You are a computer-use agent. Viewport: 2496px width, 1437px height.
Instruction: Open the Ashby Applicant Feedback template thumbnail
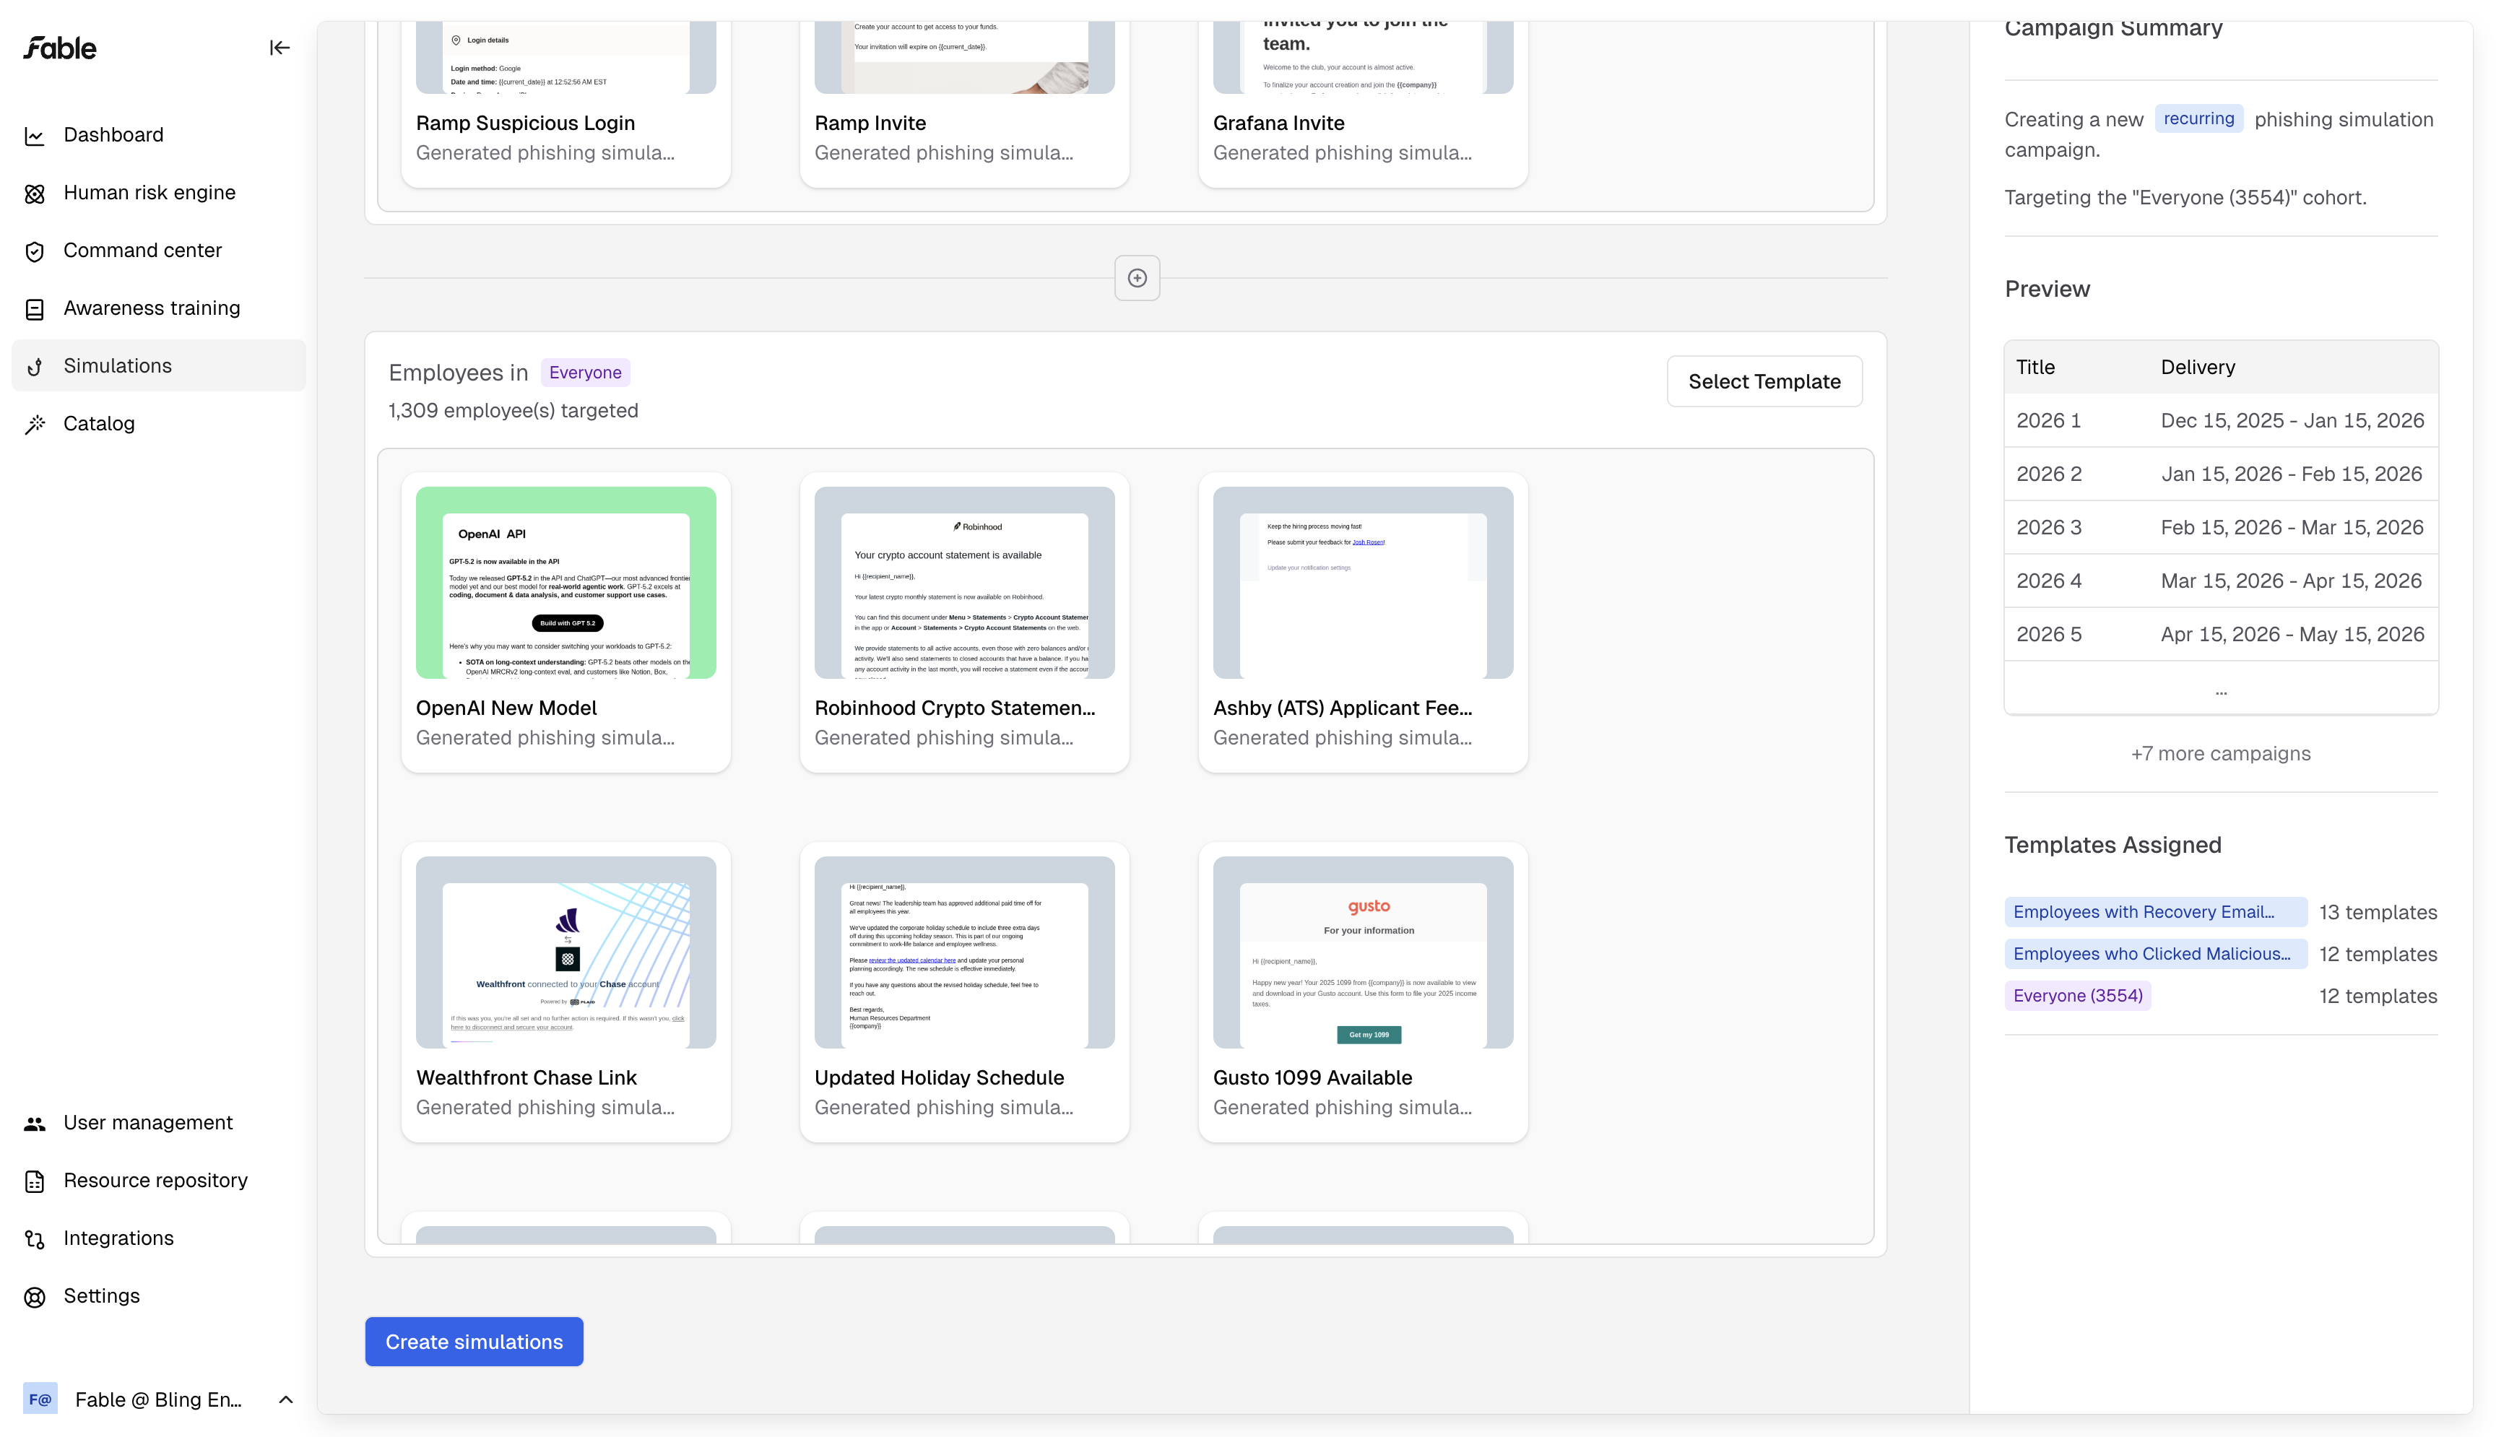(1363, 582)
